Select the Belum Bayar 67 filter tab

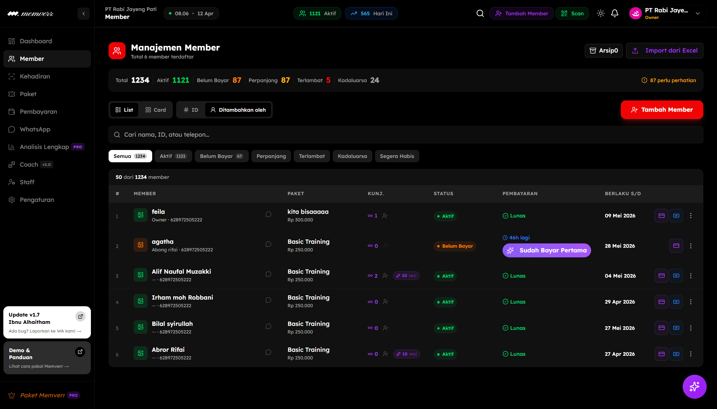221,156
